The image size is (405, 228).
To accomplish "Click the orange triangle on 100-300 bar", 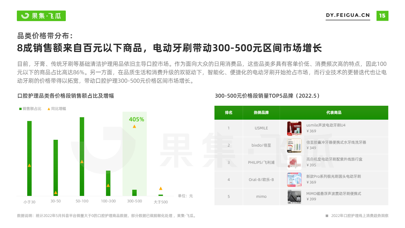I will pyautogui.click(x=108, y=186).
